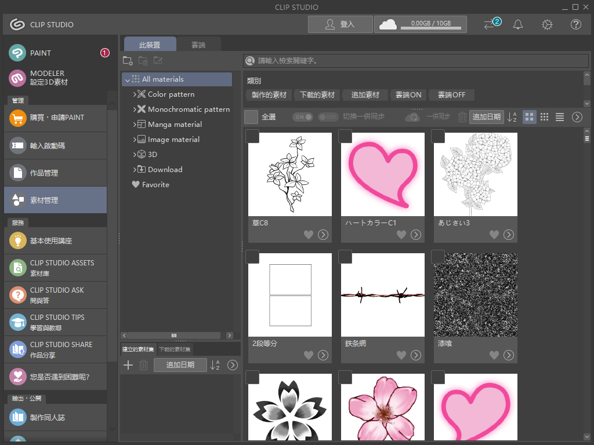Expand the Color pattern tree node

(x=135, y=94)
